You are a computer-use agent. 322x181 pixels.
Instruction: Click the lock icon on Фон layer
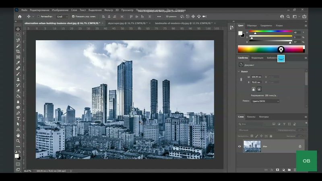[300, 146]
